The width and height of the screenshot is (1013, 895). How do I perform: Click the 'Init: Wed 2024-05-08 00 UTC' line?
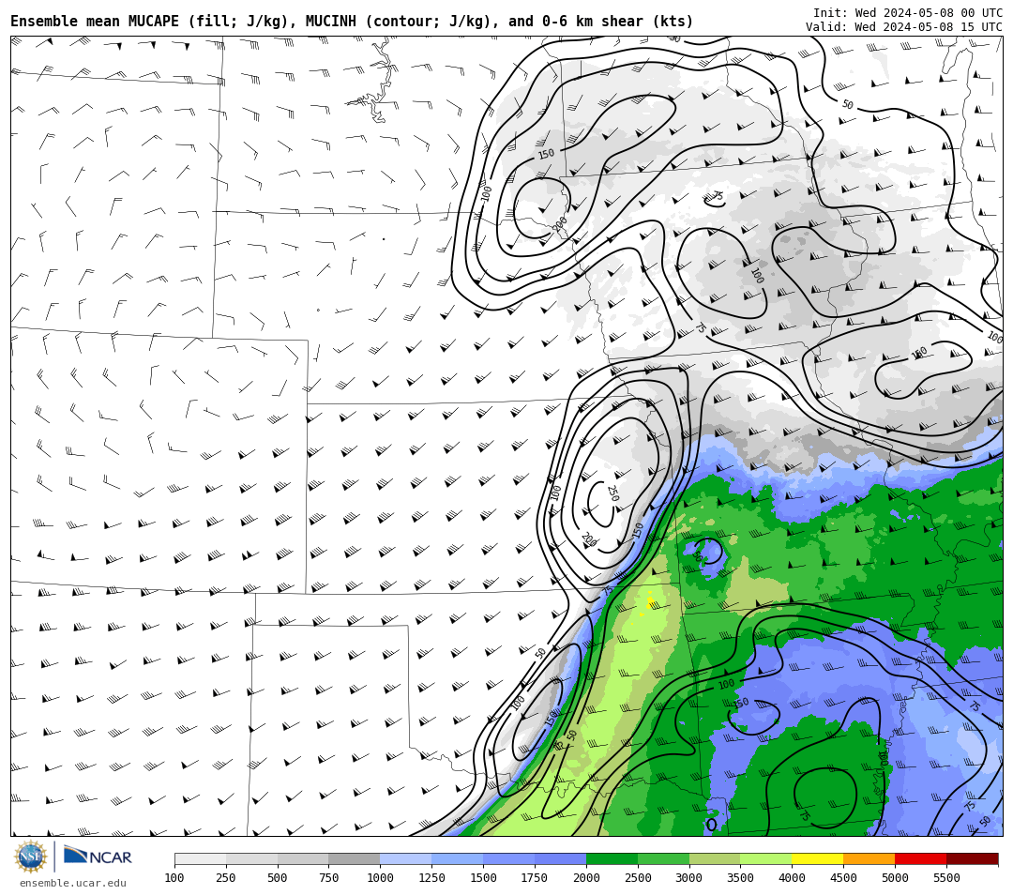click(x=908, y=13)
